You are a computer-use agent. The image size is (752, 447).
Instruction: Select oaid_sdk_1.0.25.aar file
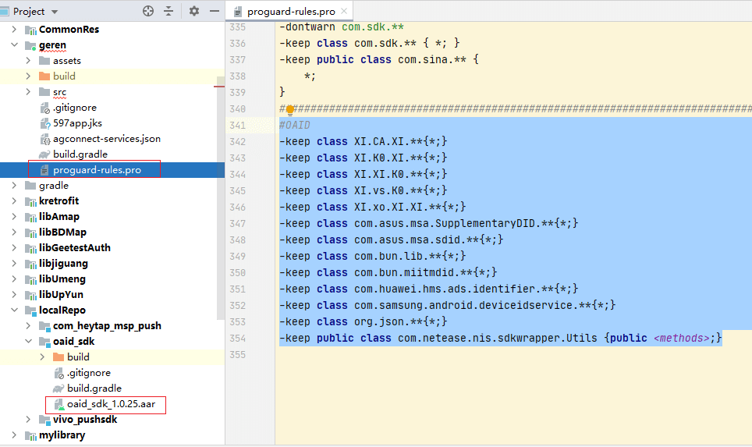(111, 404)
